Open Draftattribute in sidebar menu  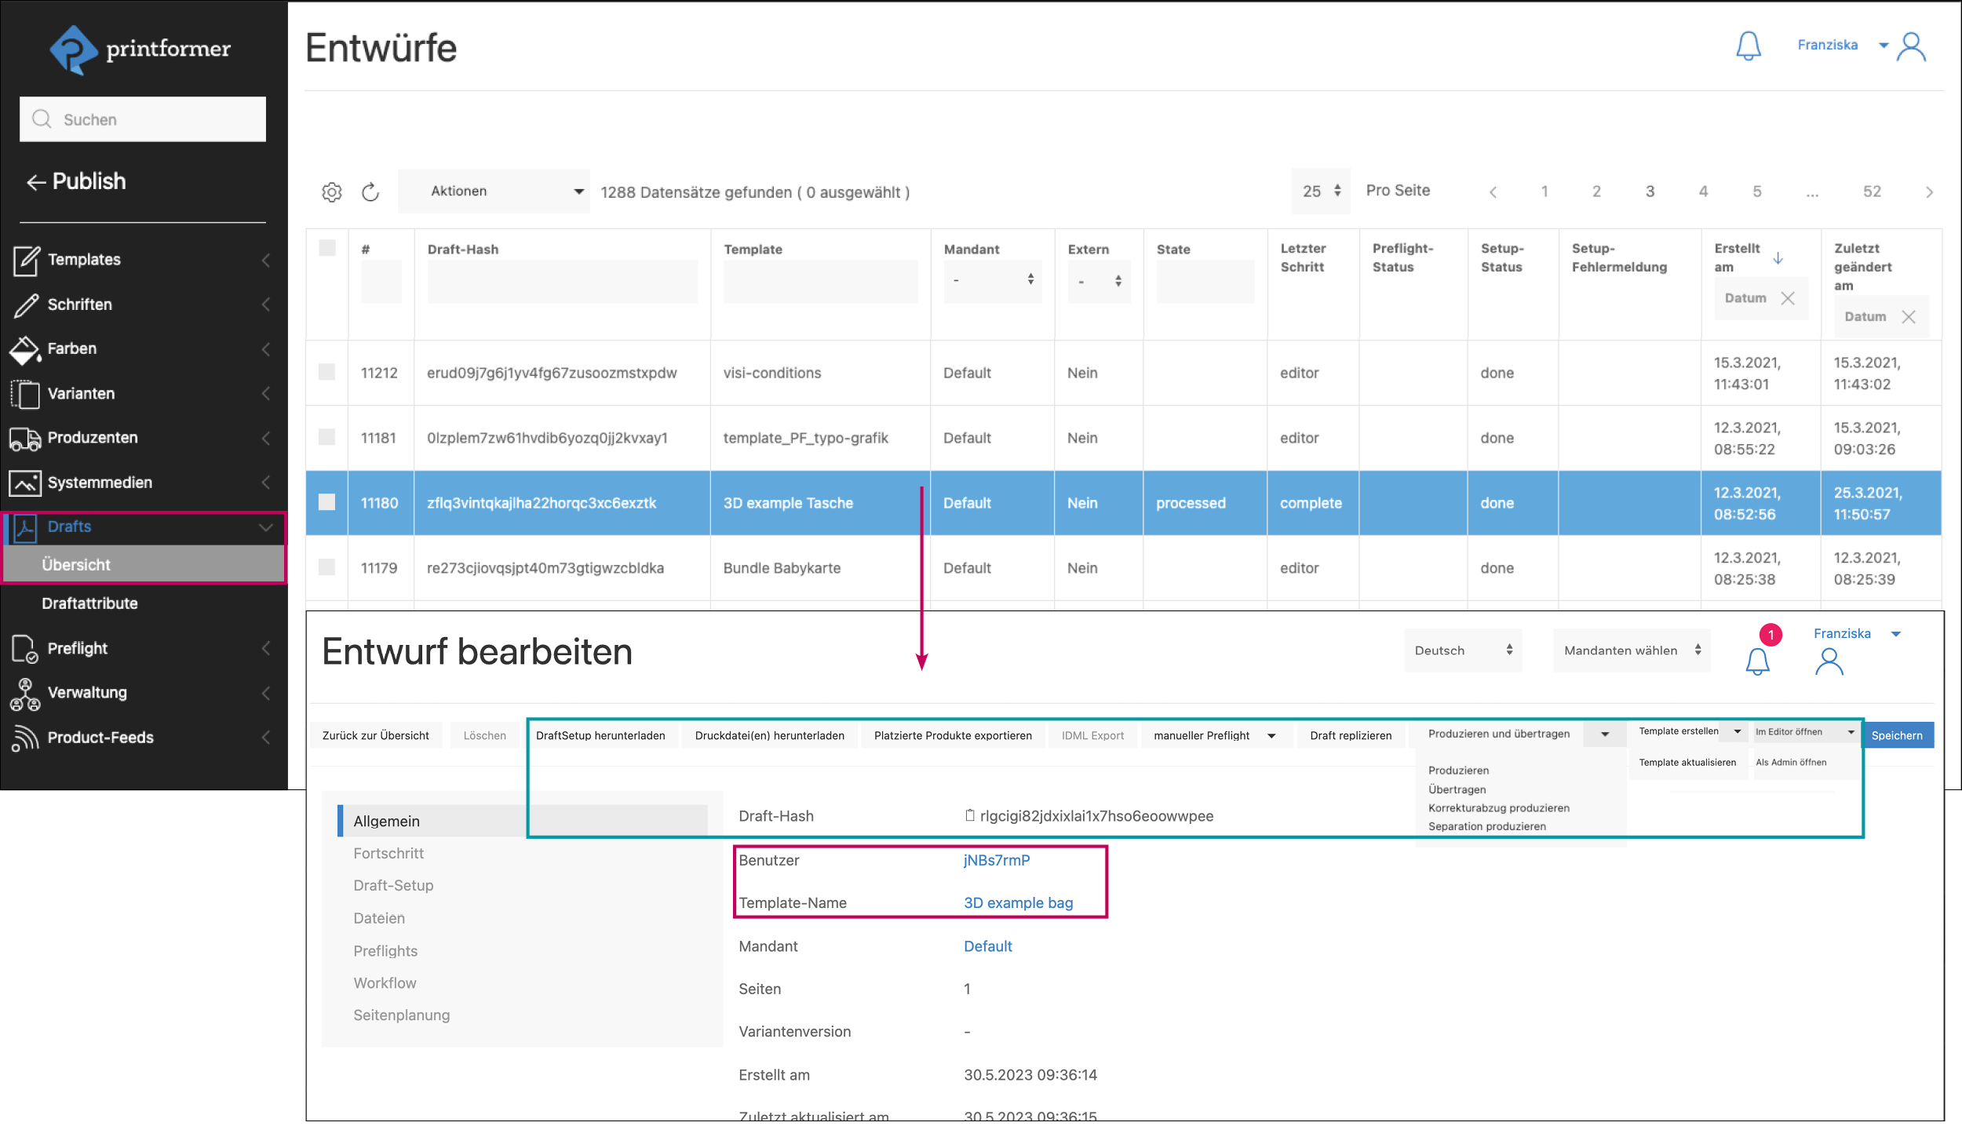click(89, 603)
